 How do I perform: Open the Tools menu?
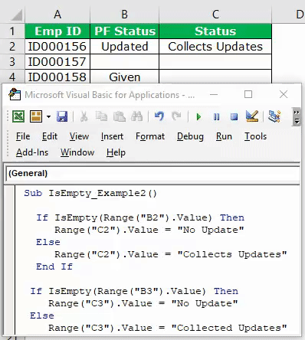pyautogui.click(x=255, y=136)
